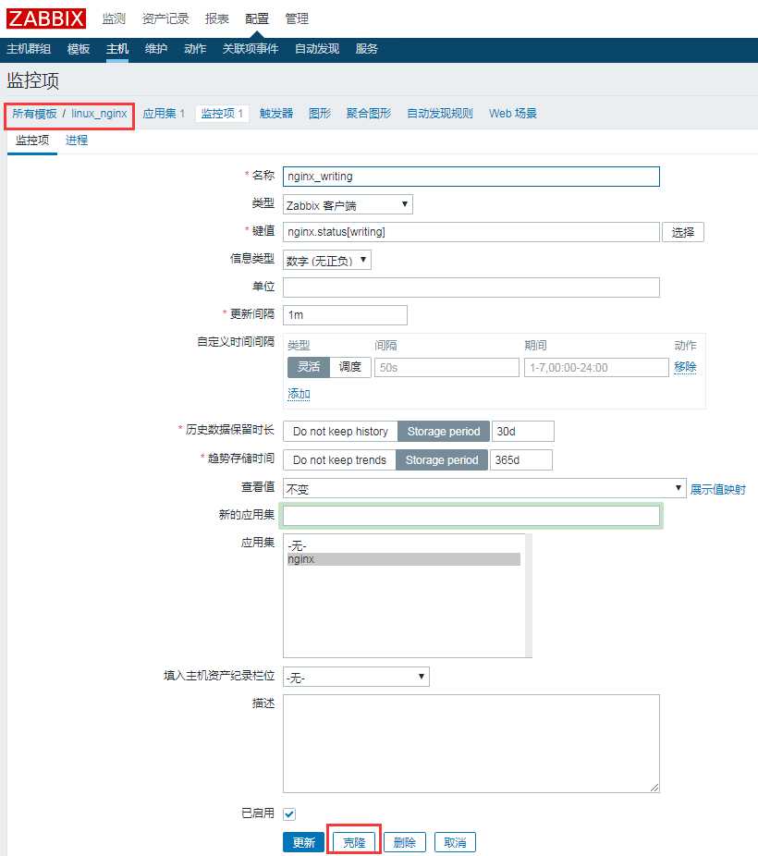Go to 主机群组 submenu
The height and width of the screenshot is (856, 758).
coord(29,49)
